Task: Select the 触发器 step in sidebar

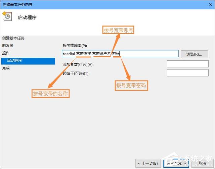Action: coord(8,46)
